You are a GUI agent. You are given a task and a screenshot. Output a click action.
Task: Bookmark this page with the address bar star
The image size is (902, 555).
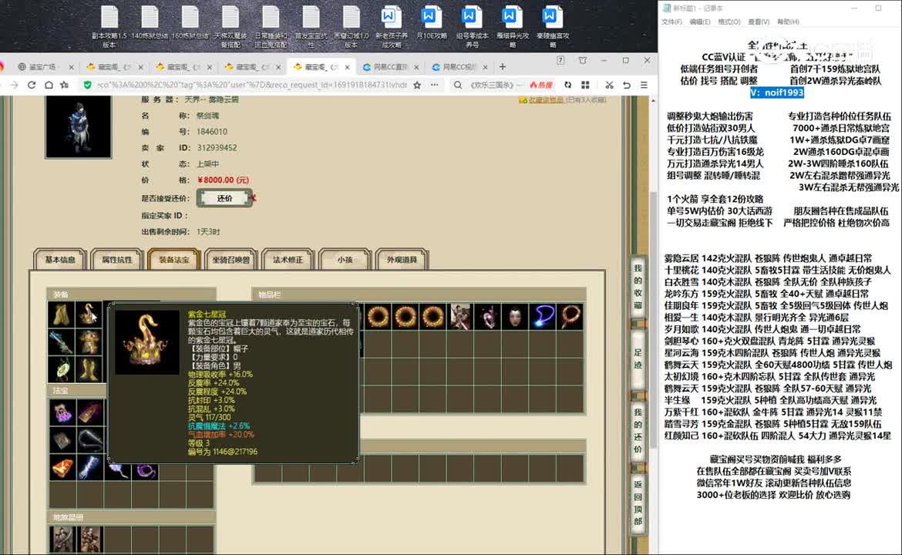417,85
